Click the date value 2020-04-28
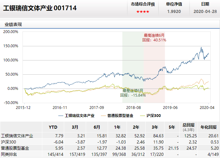This screenshot has width=220, height=158. 205,11
